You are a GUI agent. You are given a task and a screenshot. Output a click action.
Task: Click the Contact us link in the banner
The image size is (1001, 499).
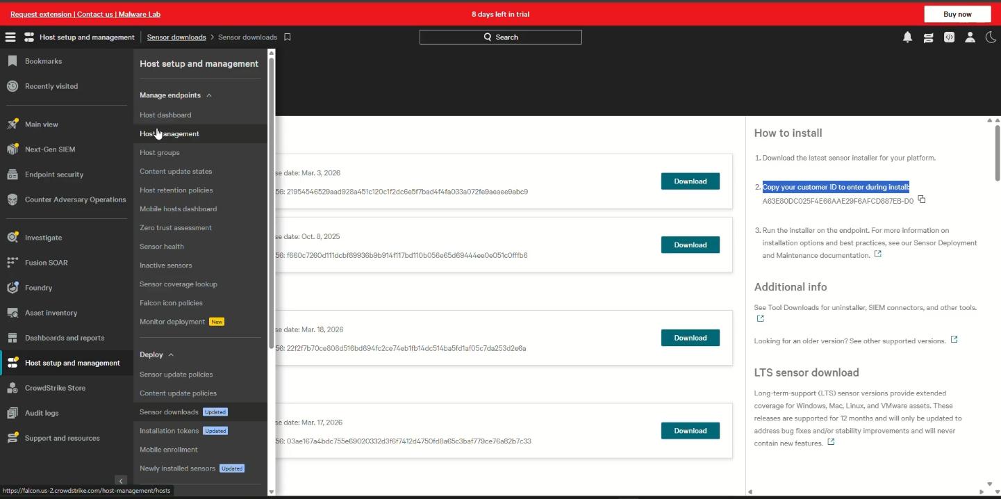95,14
